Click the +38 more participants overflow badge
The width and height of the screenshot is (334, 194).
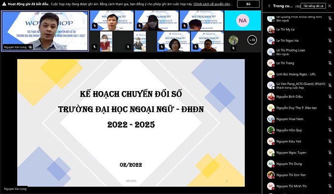(252, 41)
